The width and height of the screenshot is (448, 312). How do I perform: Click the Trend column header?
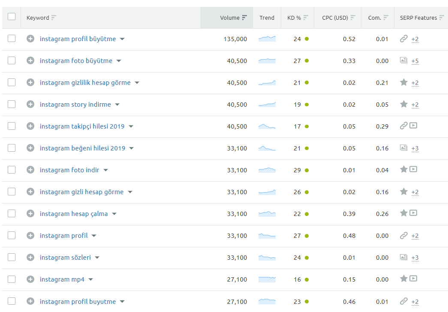pyautogui.click(x=267, y=18)
